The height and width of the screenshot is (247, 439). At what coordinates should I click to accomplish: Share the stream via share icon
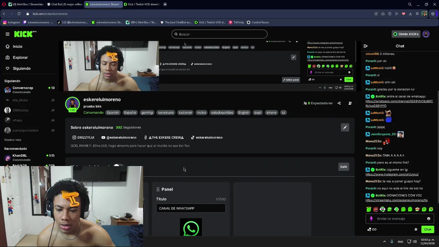339,103
